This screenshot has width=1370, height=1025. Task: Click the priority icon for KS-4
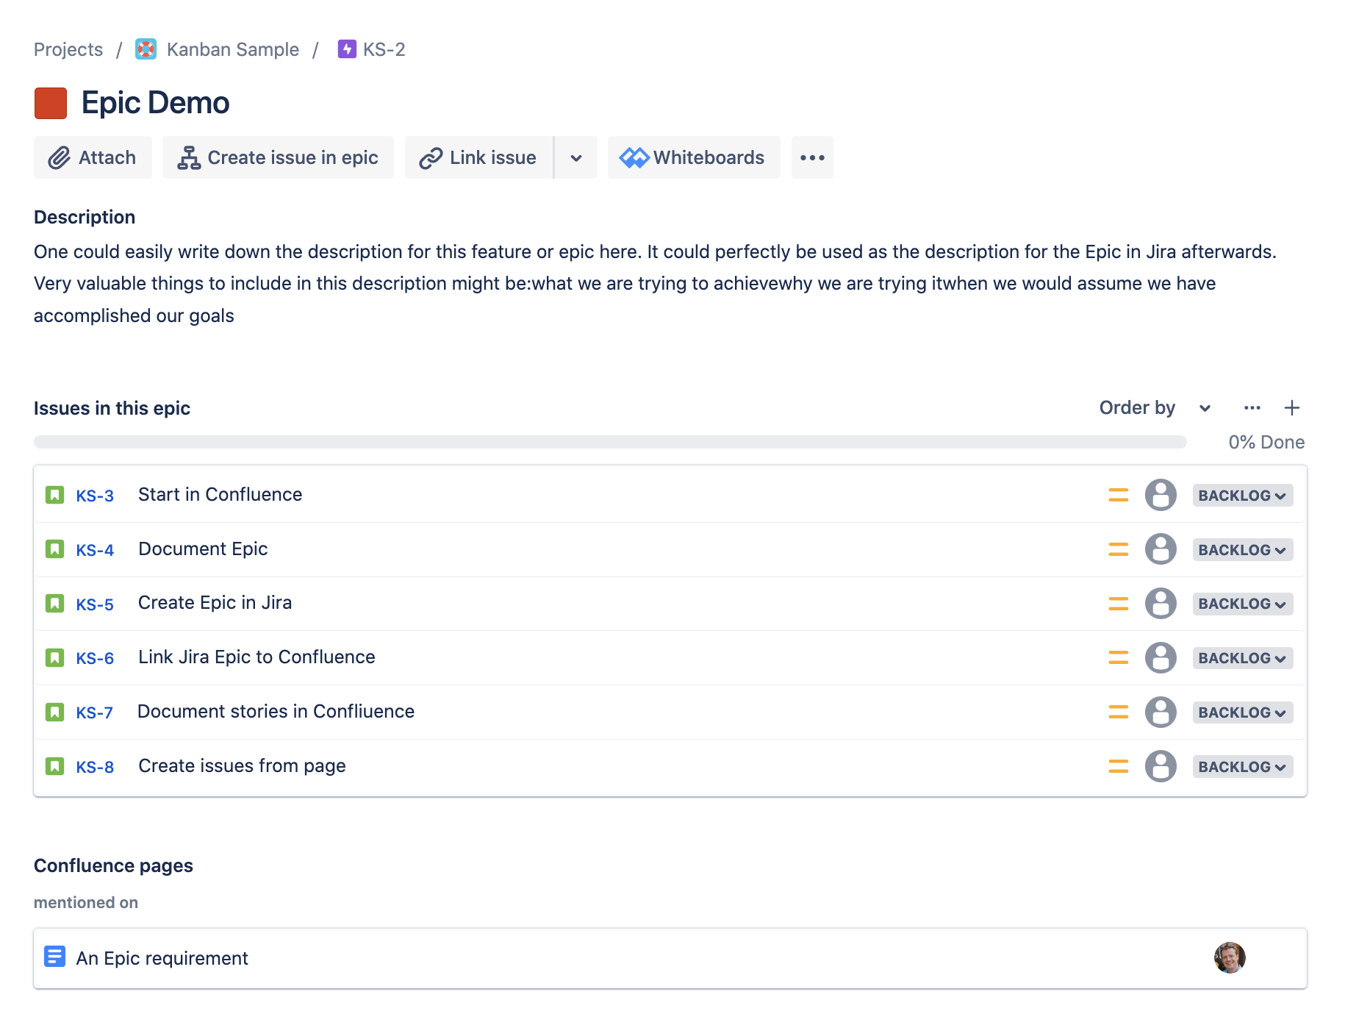tap(1118, 549)
